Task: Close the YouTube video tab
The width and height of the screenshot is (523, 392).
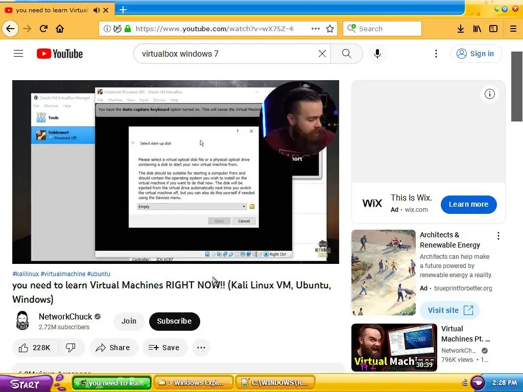Action: [106, 10]
